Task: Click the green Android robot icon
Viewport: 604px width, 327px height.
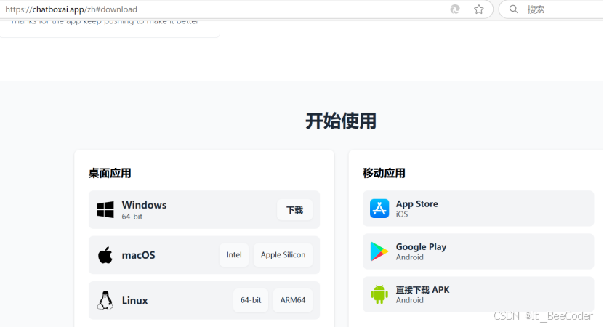Action: click(x=379, y=294)
